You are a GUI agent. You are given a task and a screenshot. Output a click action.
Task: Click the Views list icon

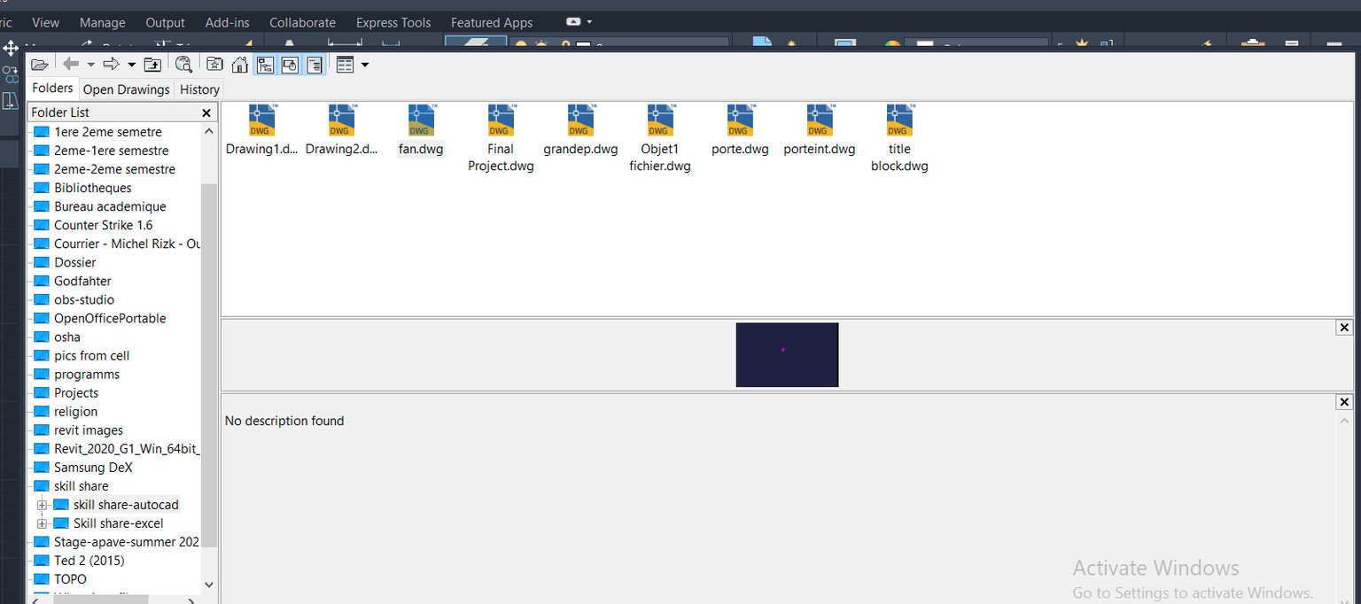coord(345,65)
